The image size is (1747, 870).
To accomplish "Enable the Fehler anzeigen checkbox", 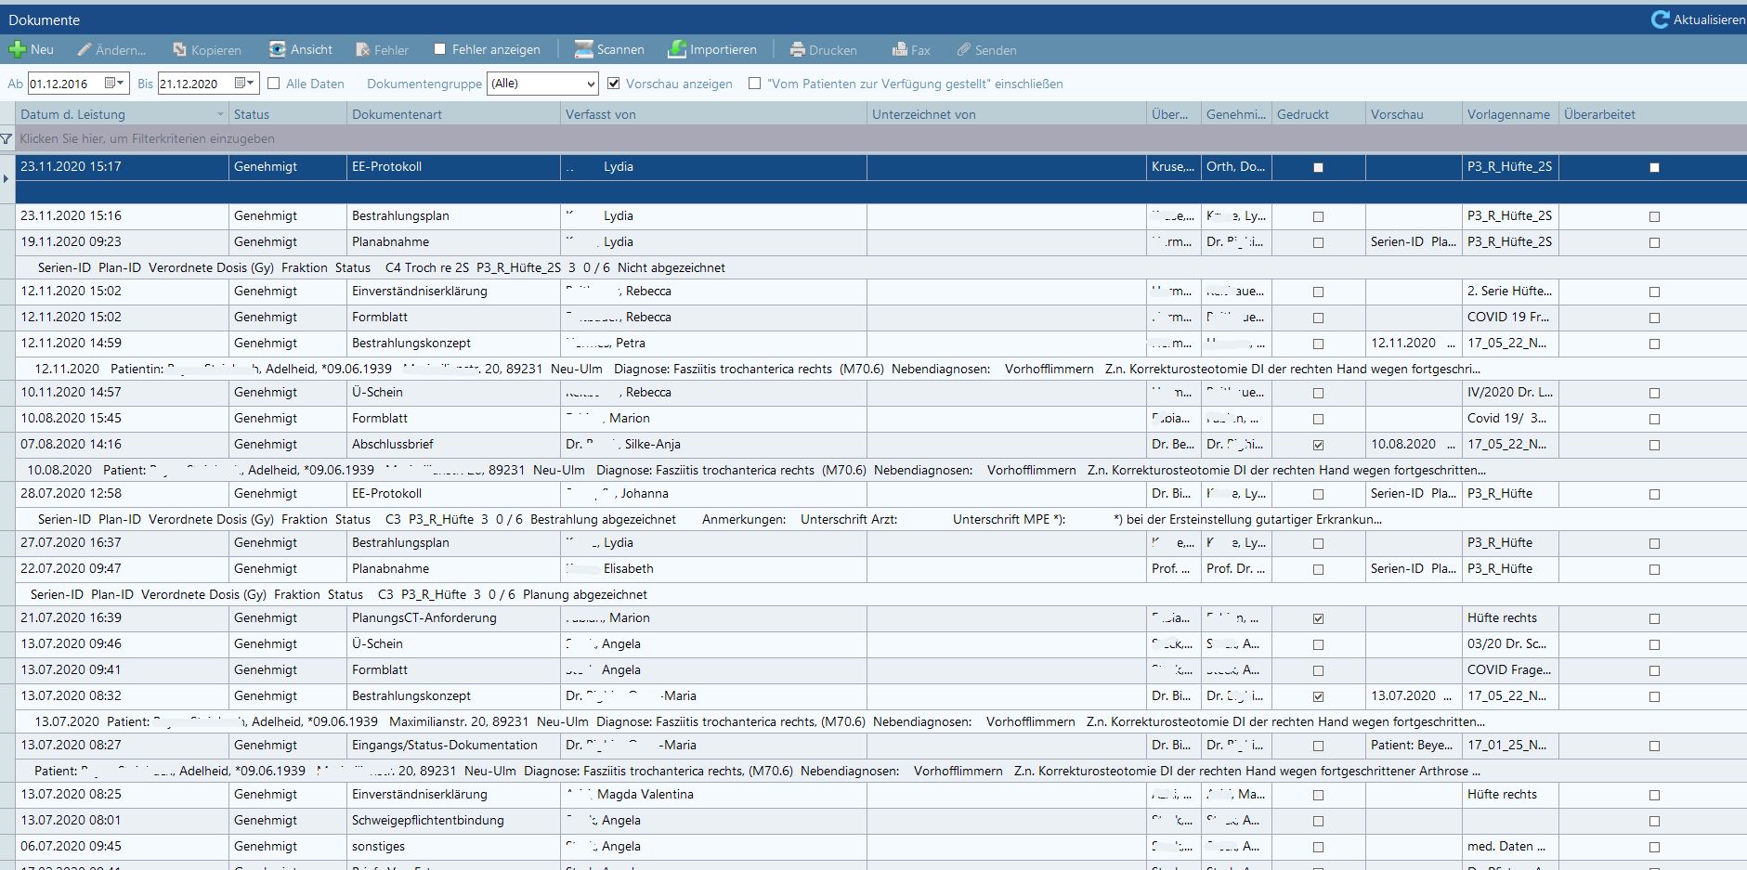I will 440,50.
